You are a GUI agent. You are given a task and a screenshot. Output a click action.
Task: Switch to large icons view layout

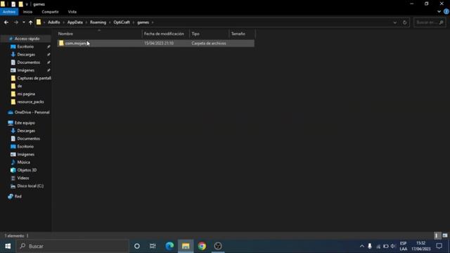click(x=445, y=236)
